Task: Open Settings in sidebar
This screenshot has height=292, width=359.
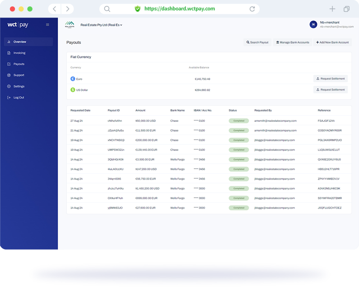Action: tap(19, 86)
